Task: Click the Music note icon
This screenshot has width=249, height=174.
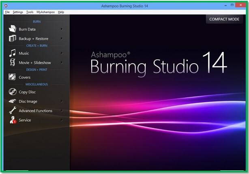Action: pos(13,53)
